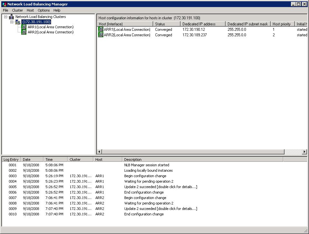Sort by the Host priority column header
Viewport: 309px width, 234px height.
[x=282, y=24]
